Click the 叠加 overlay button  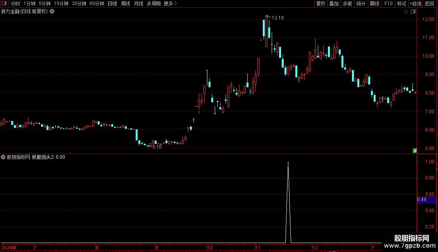pyautogui.click(x=334, y=3)
